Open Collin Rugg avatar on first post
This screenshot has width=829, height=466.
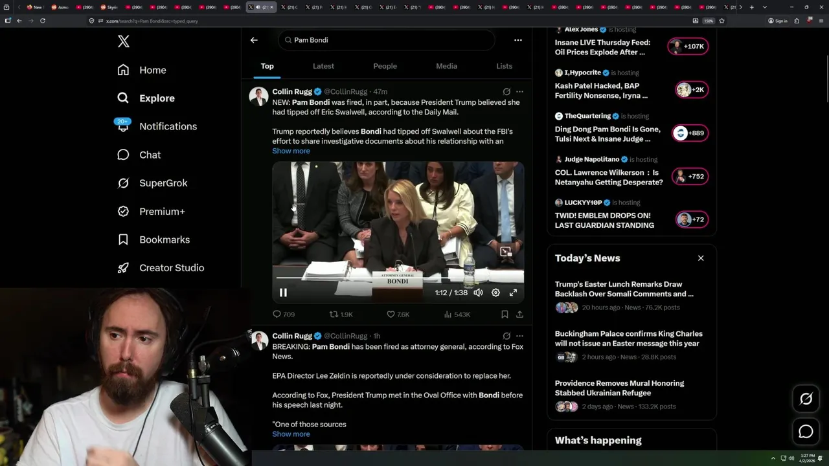tap(259, 96)
